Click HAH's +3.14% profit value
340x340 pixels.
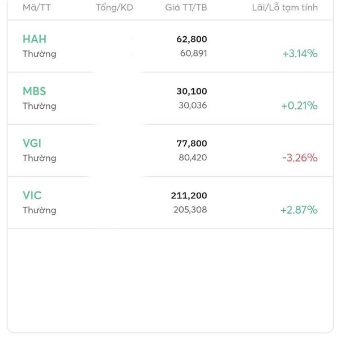point(300,54)
